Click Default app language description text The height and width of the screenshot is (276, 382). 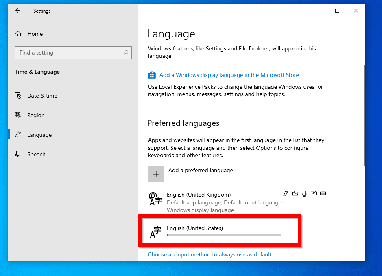click(224, 202)
